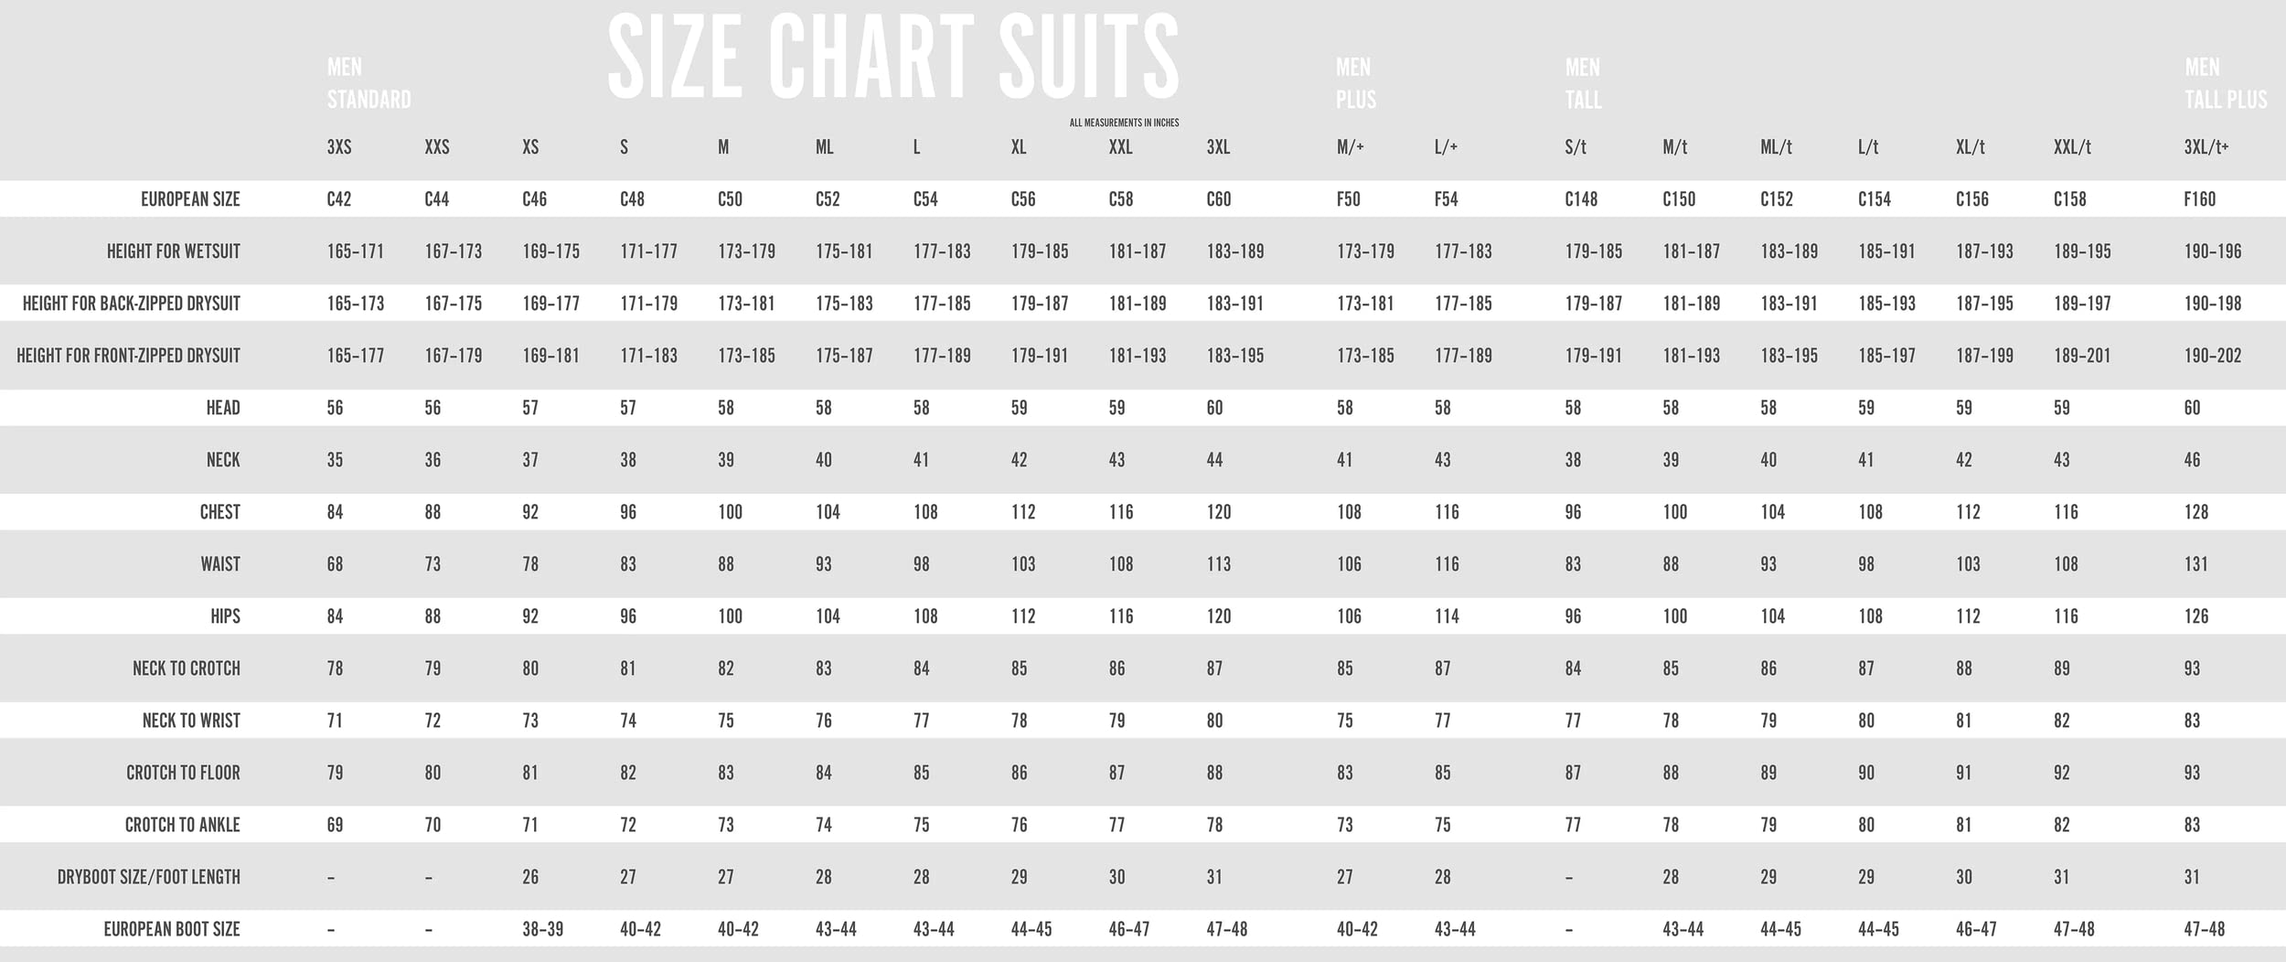The image size is (2286, 962).
Task: Click the European Size row label
Action: (x=190, y=199)
